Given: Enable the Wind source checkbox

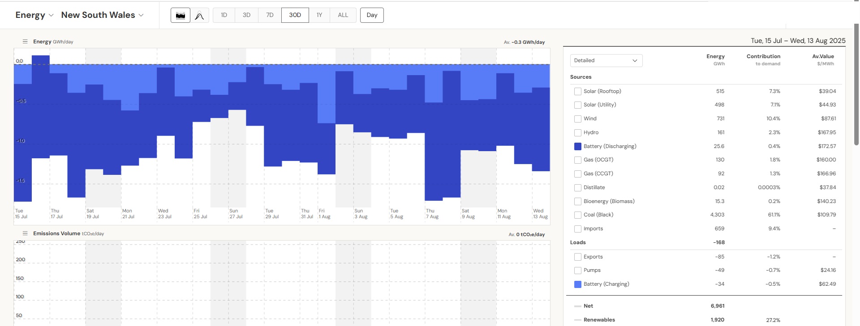Looking at the screenshot, I should 578,119.
